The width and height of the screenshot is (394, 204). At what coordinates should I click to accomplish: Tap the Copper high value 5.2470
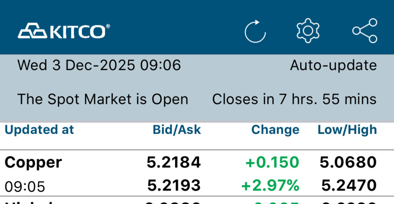[x=349, y=186]
